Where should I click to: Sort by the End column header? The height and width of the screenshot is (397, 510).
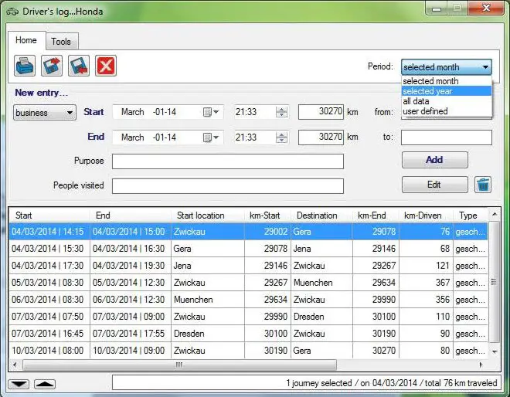pyautogui.click(x=131, y=215)
